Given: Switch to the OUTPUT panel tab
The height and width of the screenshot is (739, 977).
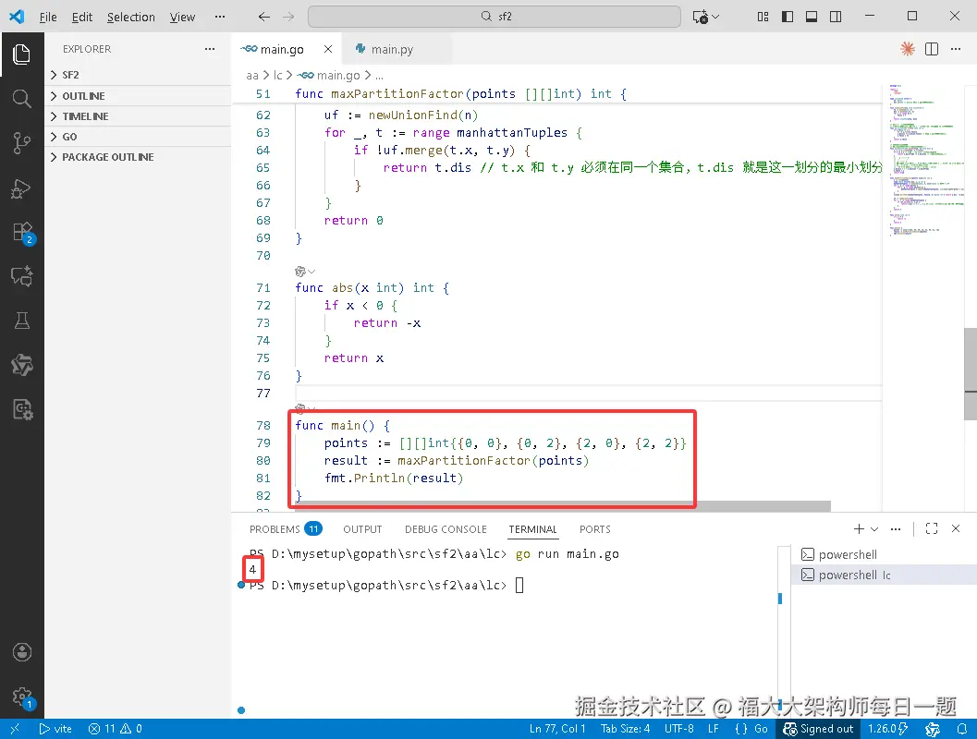Looking at the screenshot, I should pos(362,529).
